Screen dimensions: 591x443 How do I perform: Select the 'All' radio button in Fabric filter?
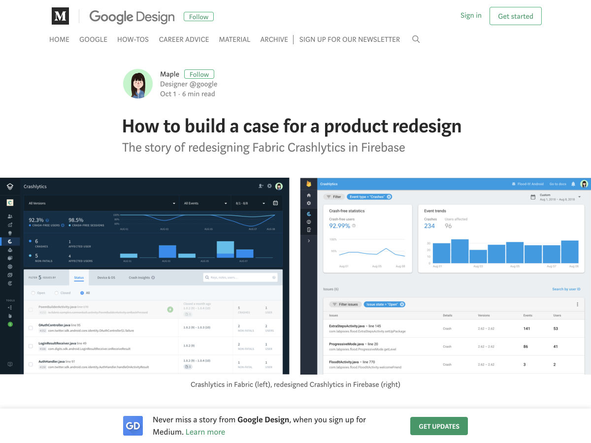82,293
